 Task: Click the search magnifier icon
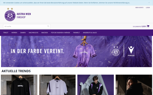coord(48,26)
